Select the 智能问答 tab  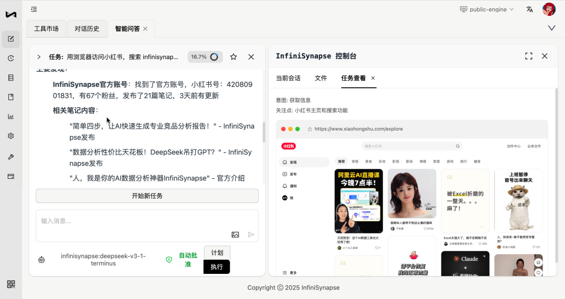point(127,29)
